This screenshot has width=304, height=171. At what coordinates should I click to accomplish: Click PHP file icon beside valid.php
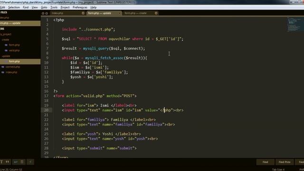(x=6, y=50)
